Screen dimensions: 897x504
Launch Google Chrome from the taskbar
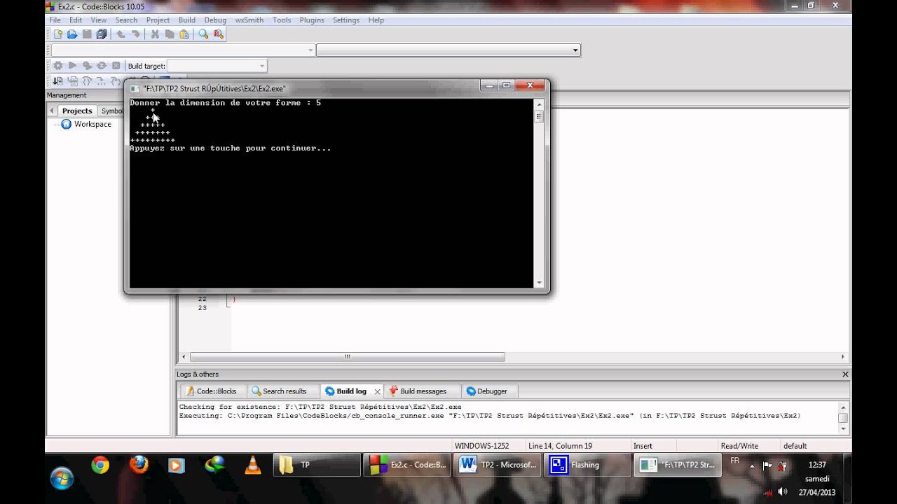[x=100, y=465]
